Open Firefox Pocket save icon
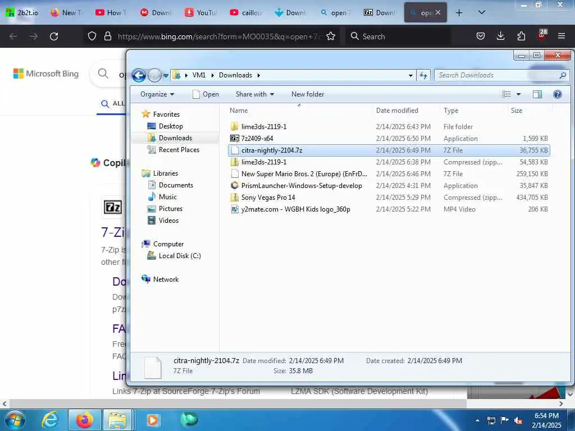The height and width of the screenshot is (431, 575). coord(481,36)
